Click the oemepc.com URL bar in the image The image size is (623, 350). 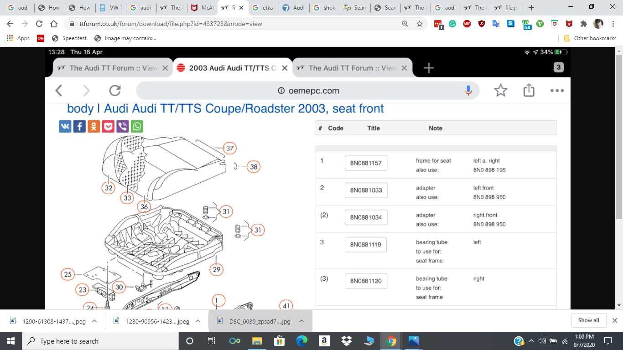(x=308, y=91)
